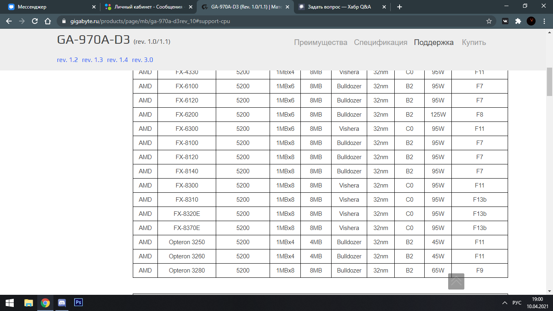This screenshot has height=311, width=553.
Task: Reload the Gigabyte page
Action: click(35, 21)
